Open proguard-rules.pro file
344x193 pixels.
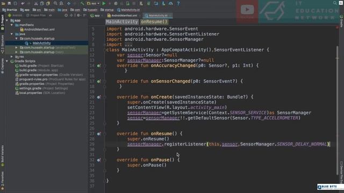point(50,79)
